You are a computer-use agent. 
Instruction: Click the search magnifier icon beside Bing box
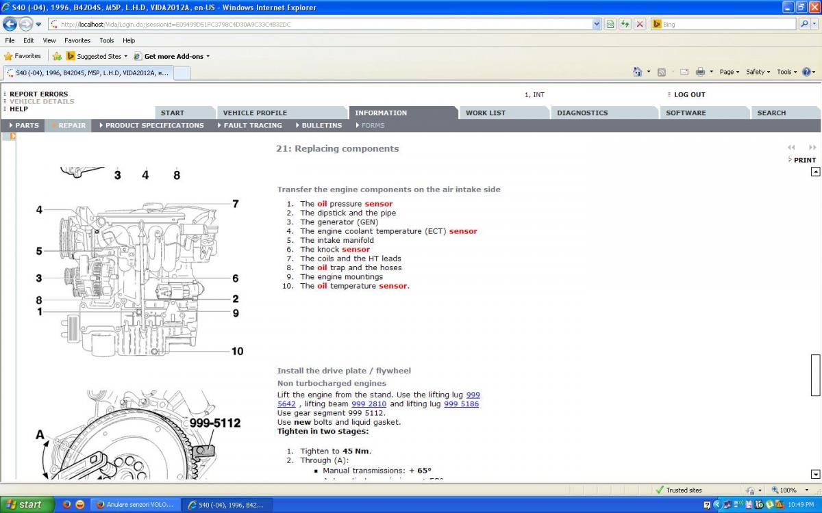tap(805, 24)
